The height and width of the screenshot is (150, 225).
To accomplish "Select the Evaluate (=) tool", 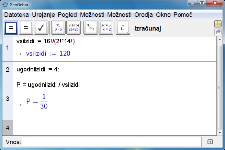I will coord(11,27).
